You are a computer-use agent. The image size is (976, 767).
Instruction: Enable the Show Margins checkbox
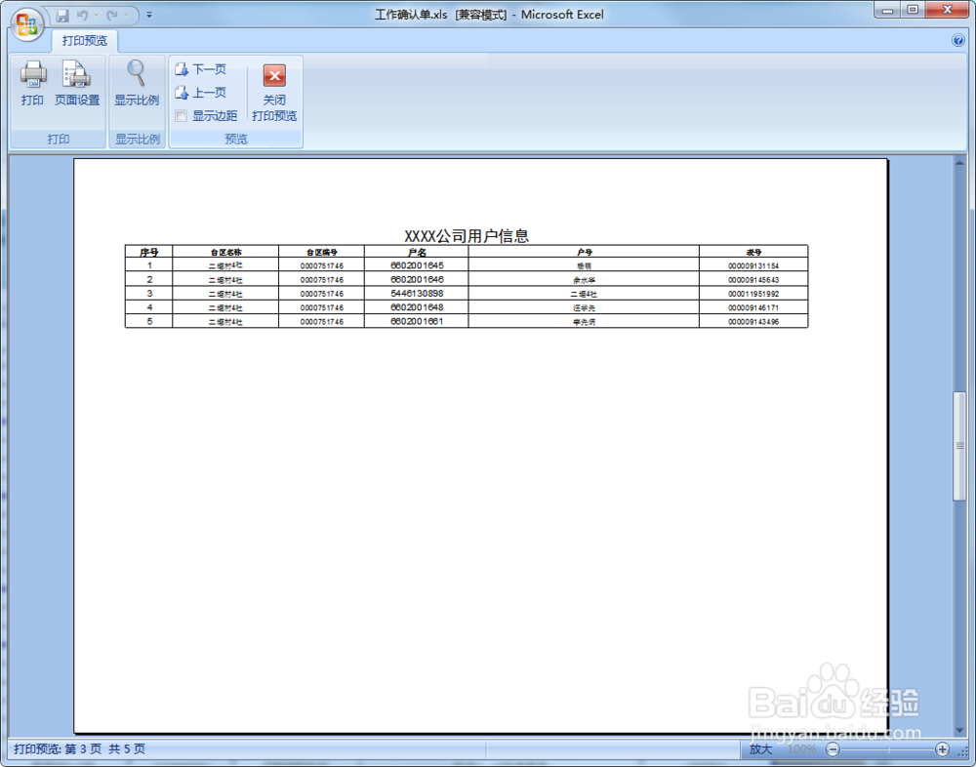[182, 116]
